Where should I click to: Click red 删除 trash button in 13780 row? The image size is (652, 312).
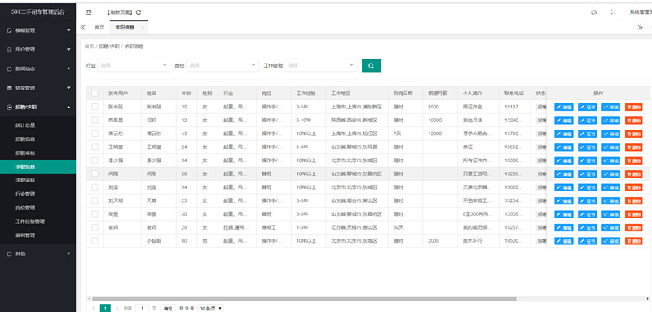click(634, 134)
